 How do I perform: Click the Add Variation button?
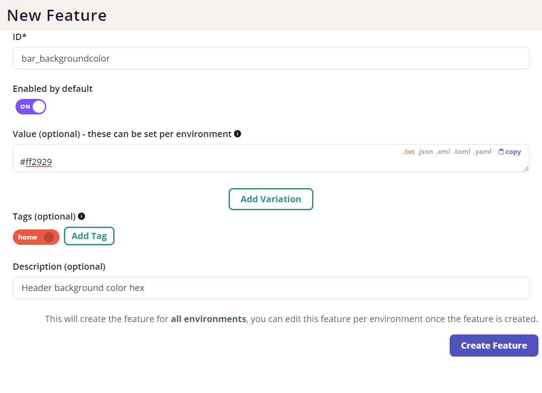[271, 199]
